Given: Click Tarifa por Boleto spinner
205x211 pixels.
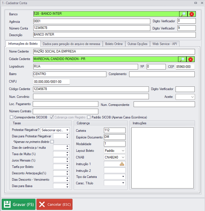Looking at the screenshot, I should (61, 167).
